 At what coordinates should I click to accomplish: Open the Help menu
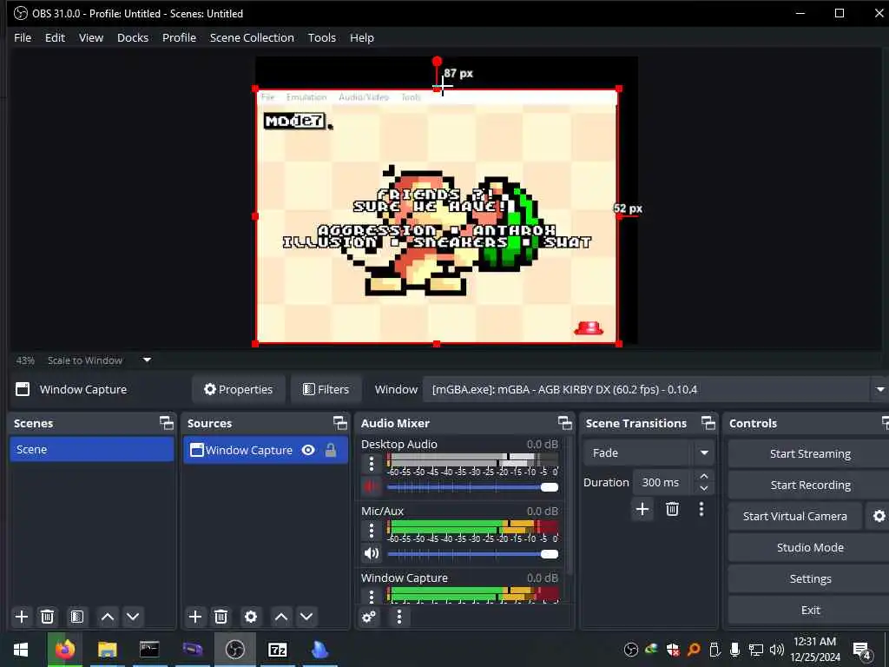tap(362, 37)
